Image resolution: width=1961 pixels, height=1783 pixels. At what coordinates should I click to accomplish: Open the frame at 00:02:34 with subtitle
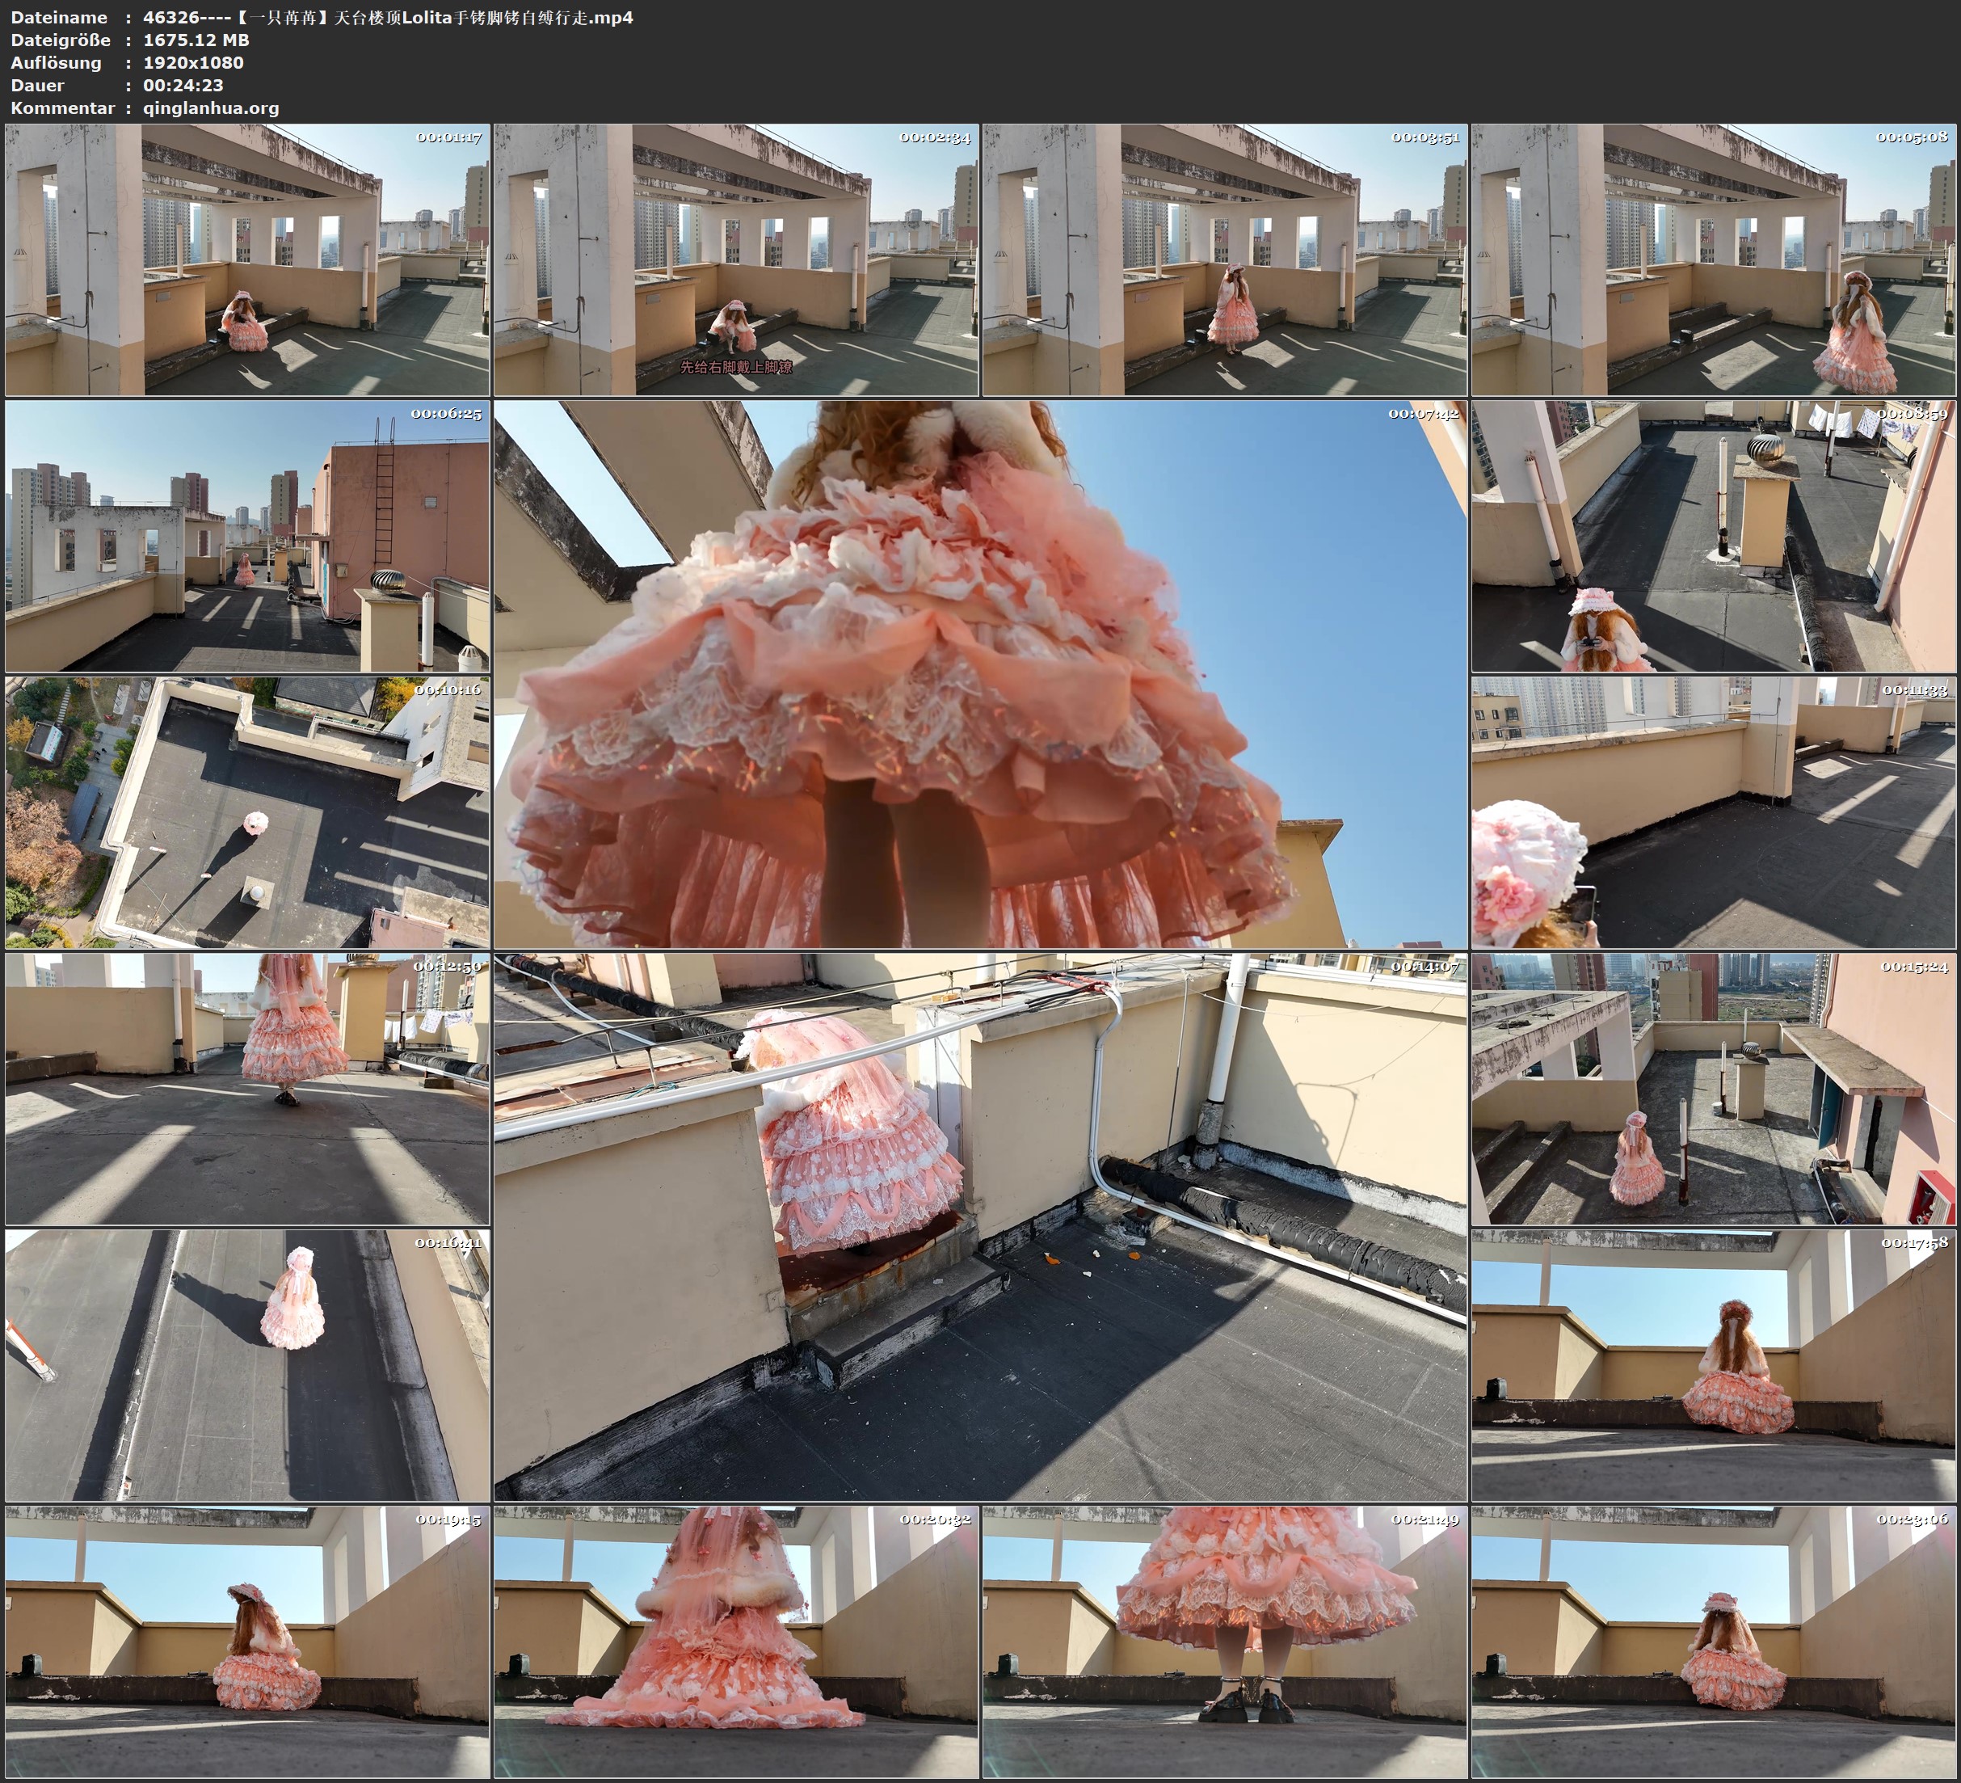[x=736, y=260]
